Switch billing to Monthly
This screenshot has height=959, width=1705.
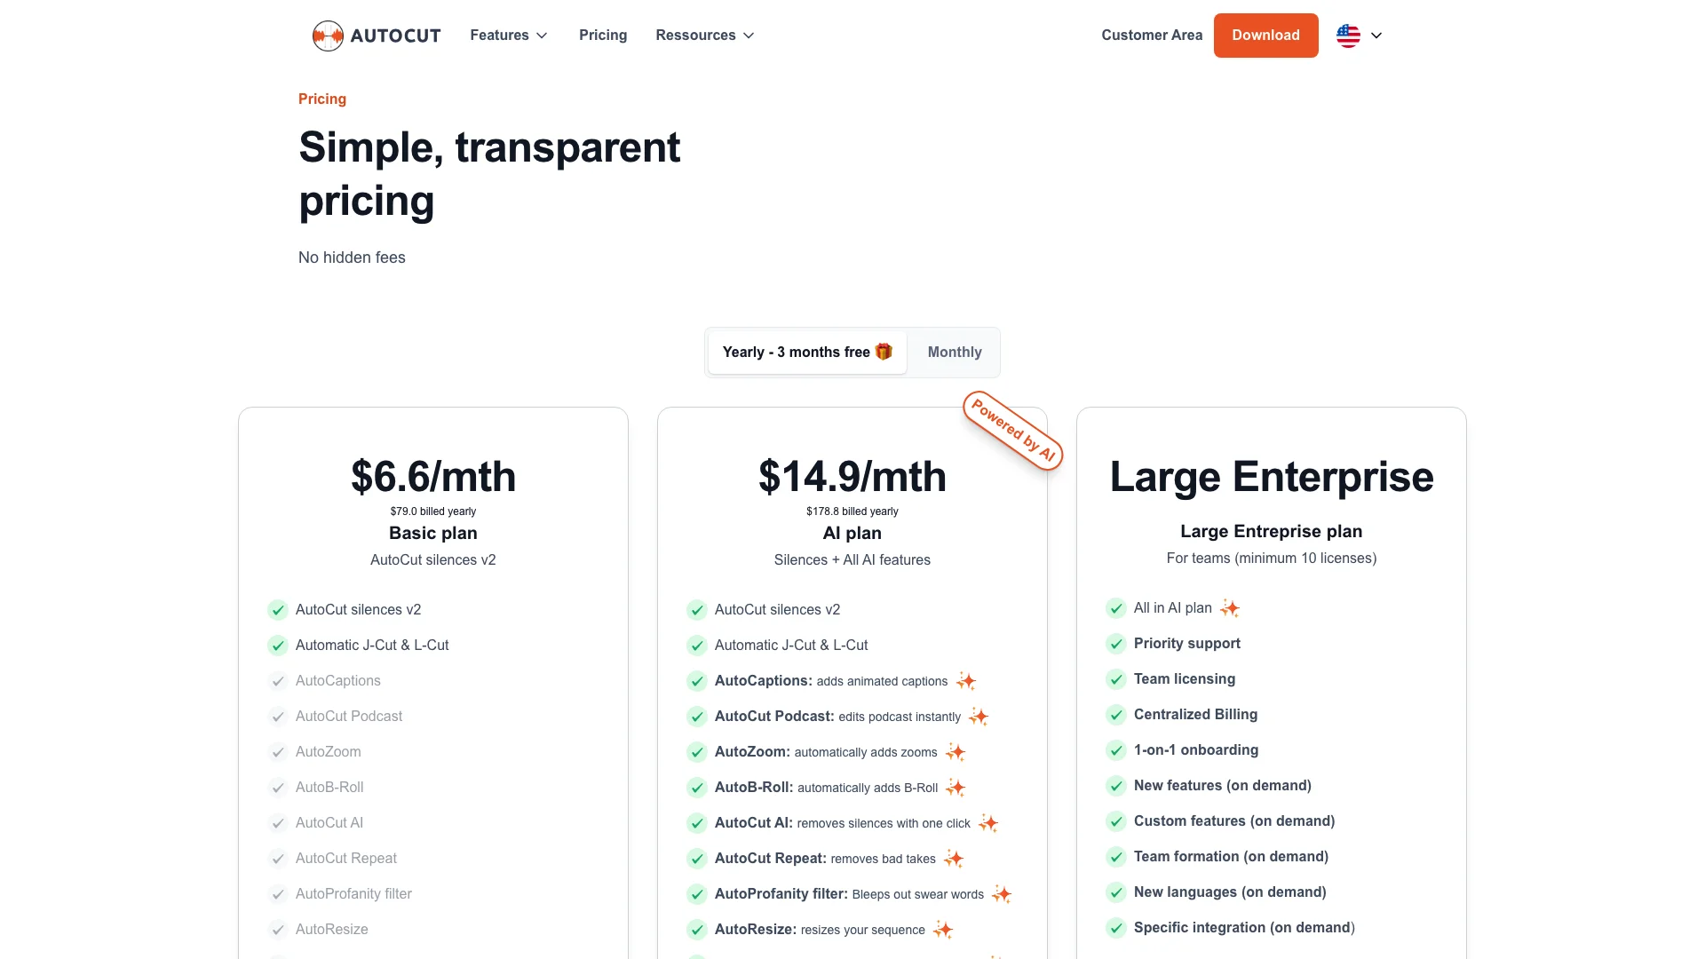pyautogui.click(x=955, y=353)
